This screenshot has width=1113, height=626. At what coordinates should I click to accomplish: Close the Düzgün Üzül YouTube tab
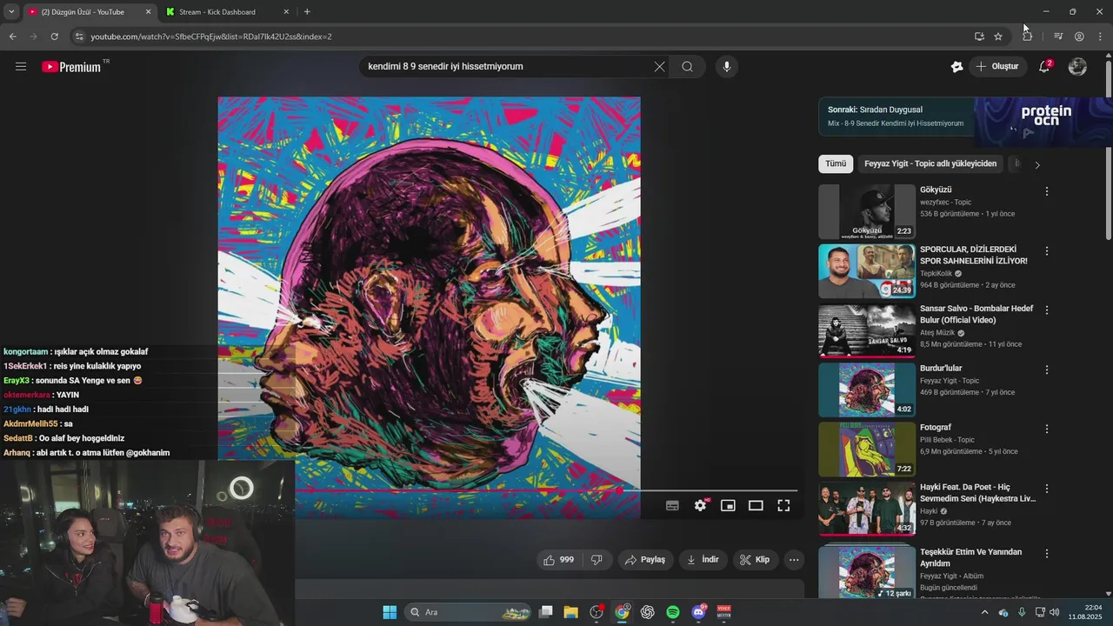tap(148, 12)
